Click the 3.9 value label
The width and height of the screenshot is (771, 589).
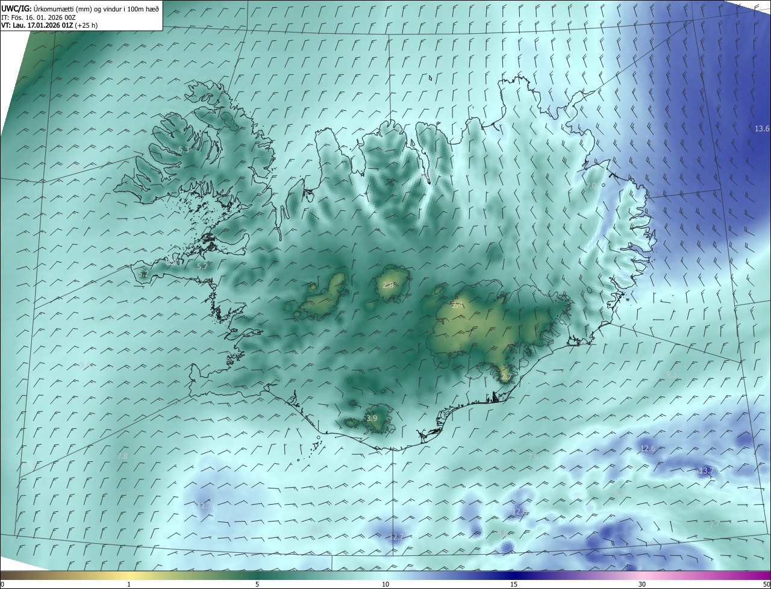372,419
